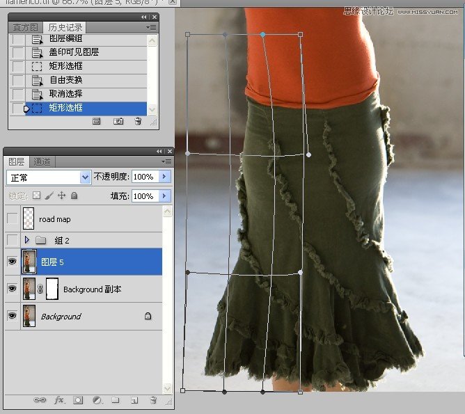
Task: Click the link layers icon
Action: [x=40, y=401]
